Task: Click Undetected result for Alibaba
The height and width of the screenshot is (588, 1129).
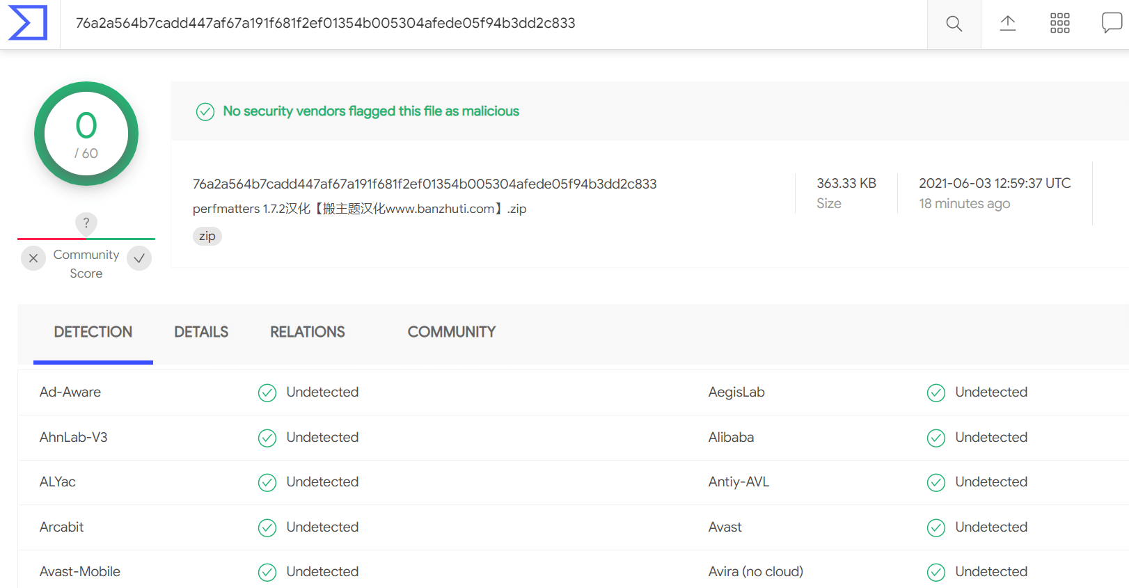Action: [x=991, y=437]
